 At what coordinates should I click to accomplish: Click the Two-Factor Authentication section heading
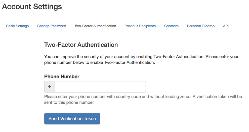[81, 45]
